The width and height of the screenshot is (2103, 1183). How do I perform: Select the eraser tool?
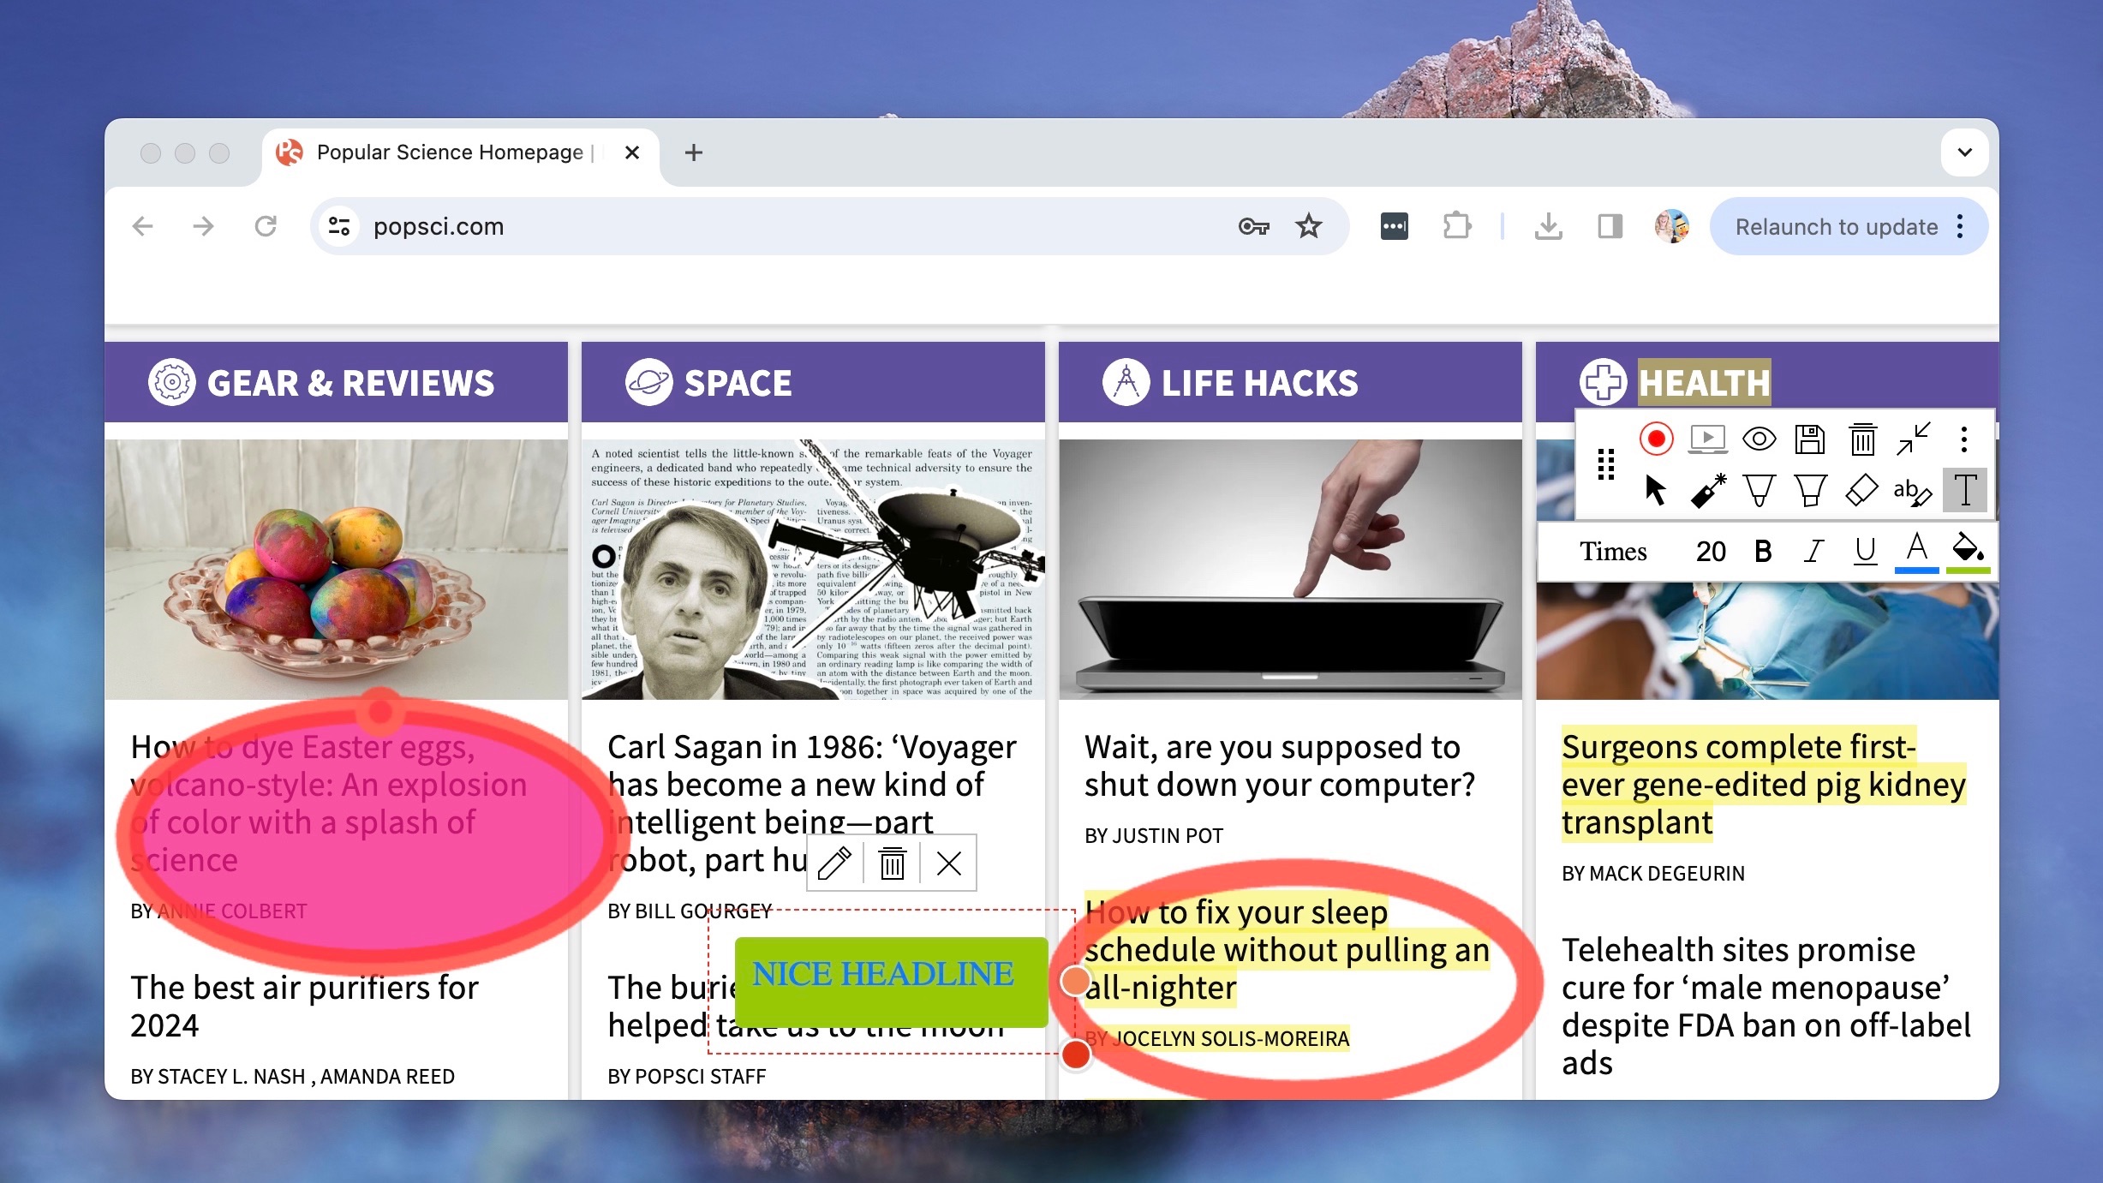[1861, 491]
